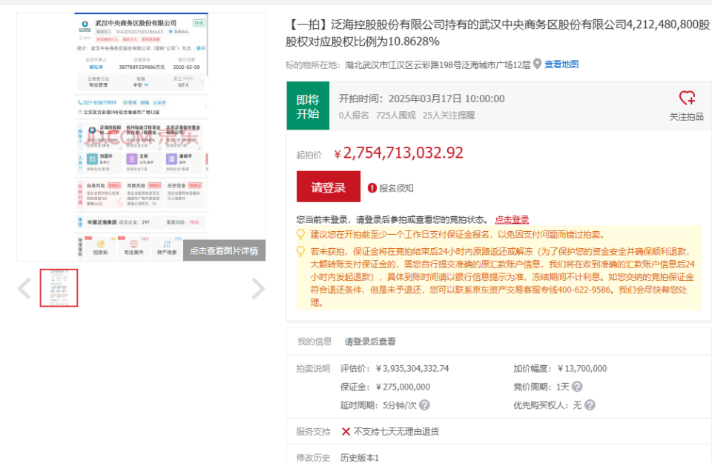
Task: Click the red X icon beside 不支持七天无理由退货
Action: pyautogui.click(x=346, y=431)
